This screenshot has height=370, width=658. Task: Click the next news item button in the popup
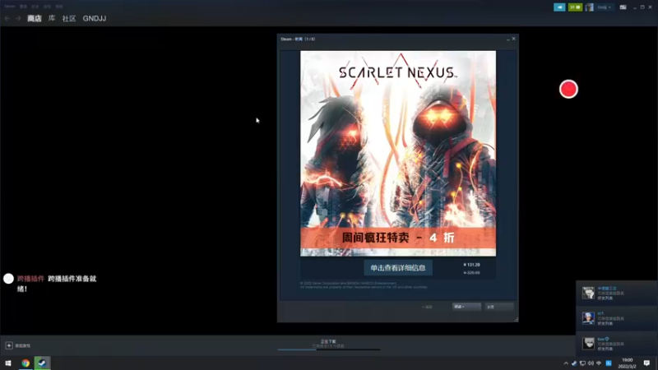[x=466, y=307]
